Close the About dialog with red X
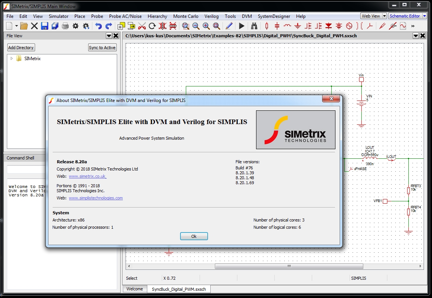The width and height of the screenshot is (432, 298). coord(331,99)
